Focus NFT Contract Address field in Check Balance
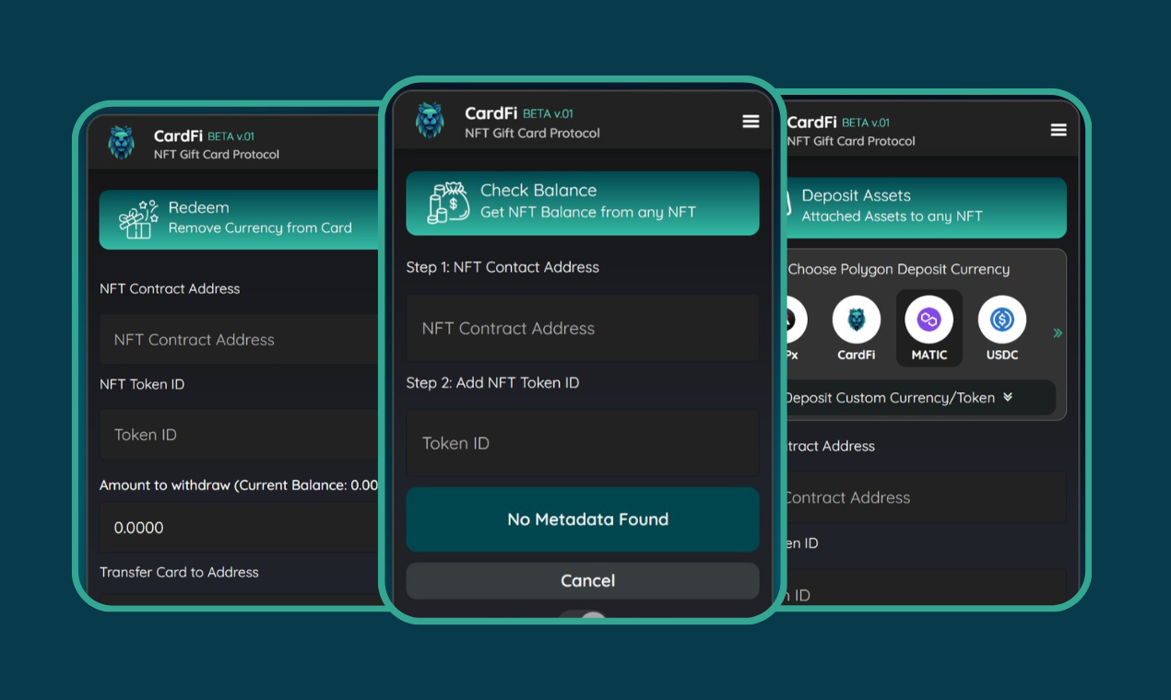This screenshot has height=700, width=1171. [x=583, y=328]
